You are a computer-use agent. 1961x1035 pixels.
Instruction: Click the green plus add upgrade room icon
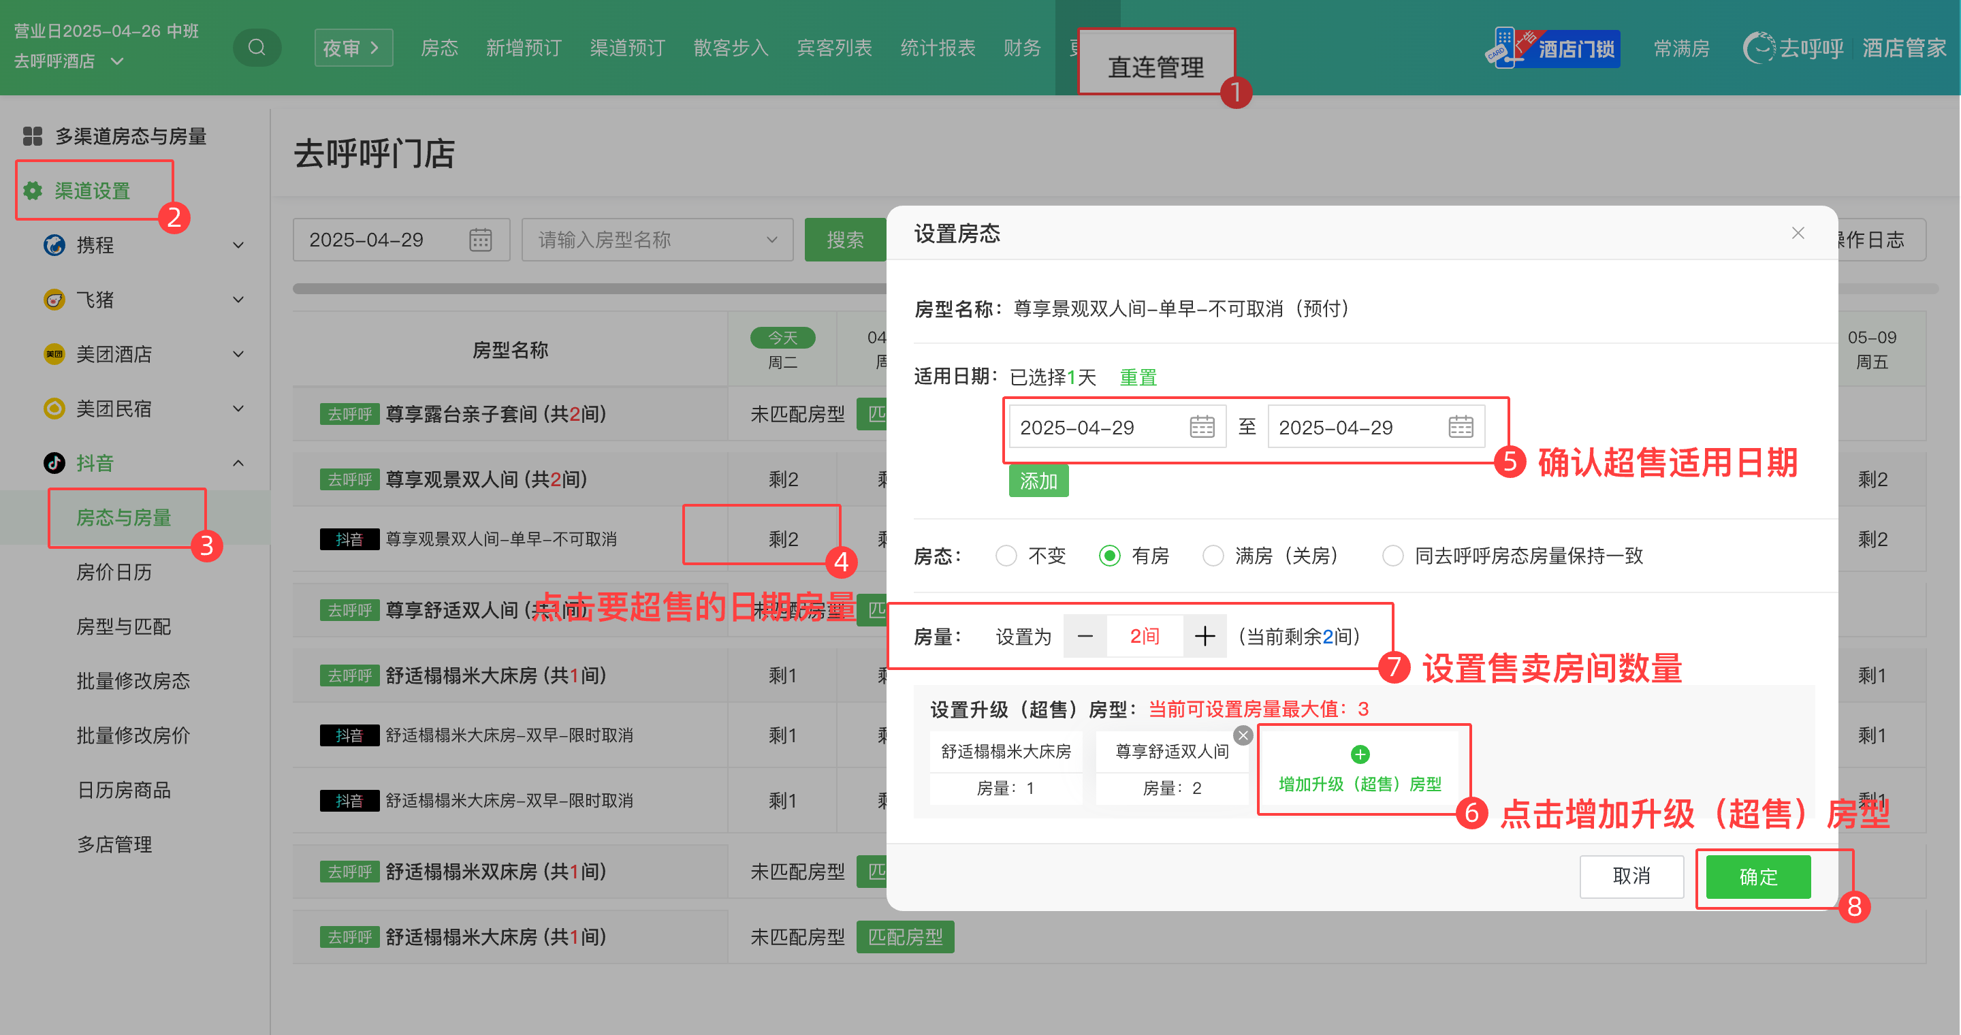(x=1360, y=754)
